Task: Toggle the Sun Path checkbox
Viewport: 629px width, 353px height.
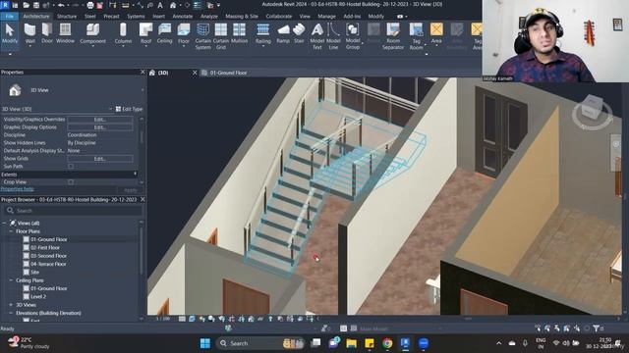Action: [71, 167]
